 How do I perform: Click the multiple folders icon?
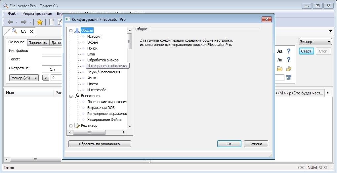pyautogui.click(x=289, y=69)
